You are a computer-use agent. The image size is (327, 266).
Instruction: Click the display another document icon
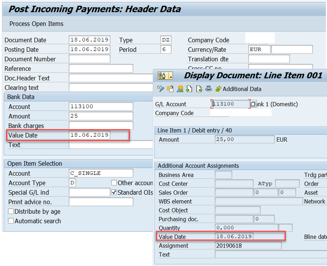169,89
